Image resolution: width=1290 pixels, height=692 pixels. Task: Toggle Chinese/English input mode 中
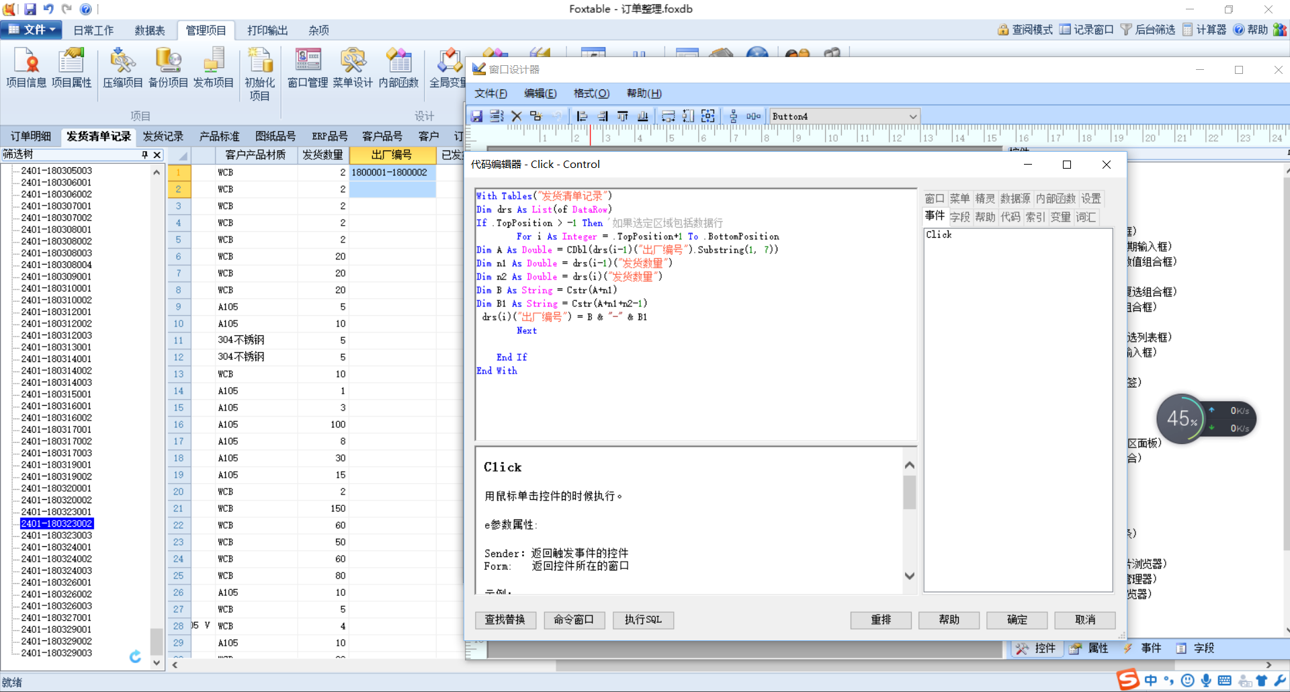click(x=1151, y=681)
